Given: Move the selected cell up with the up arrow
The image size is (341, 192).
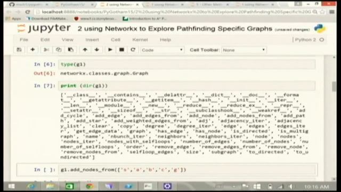Looking at the screenshot, I should (85, 50).
